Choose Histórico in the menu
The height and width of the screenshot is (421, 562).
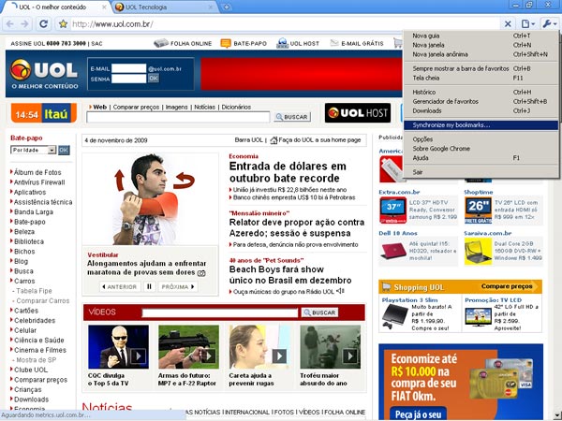481,92
